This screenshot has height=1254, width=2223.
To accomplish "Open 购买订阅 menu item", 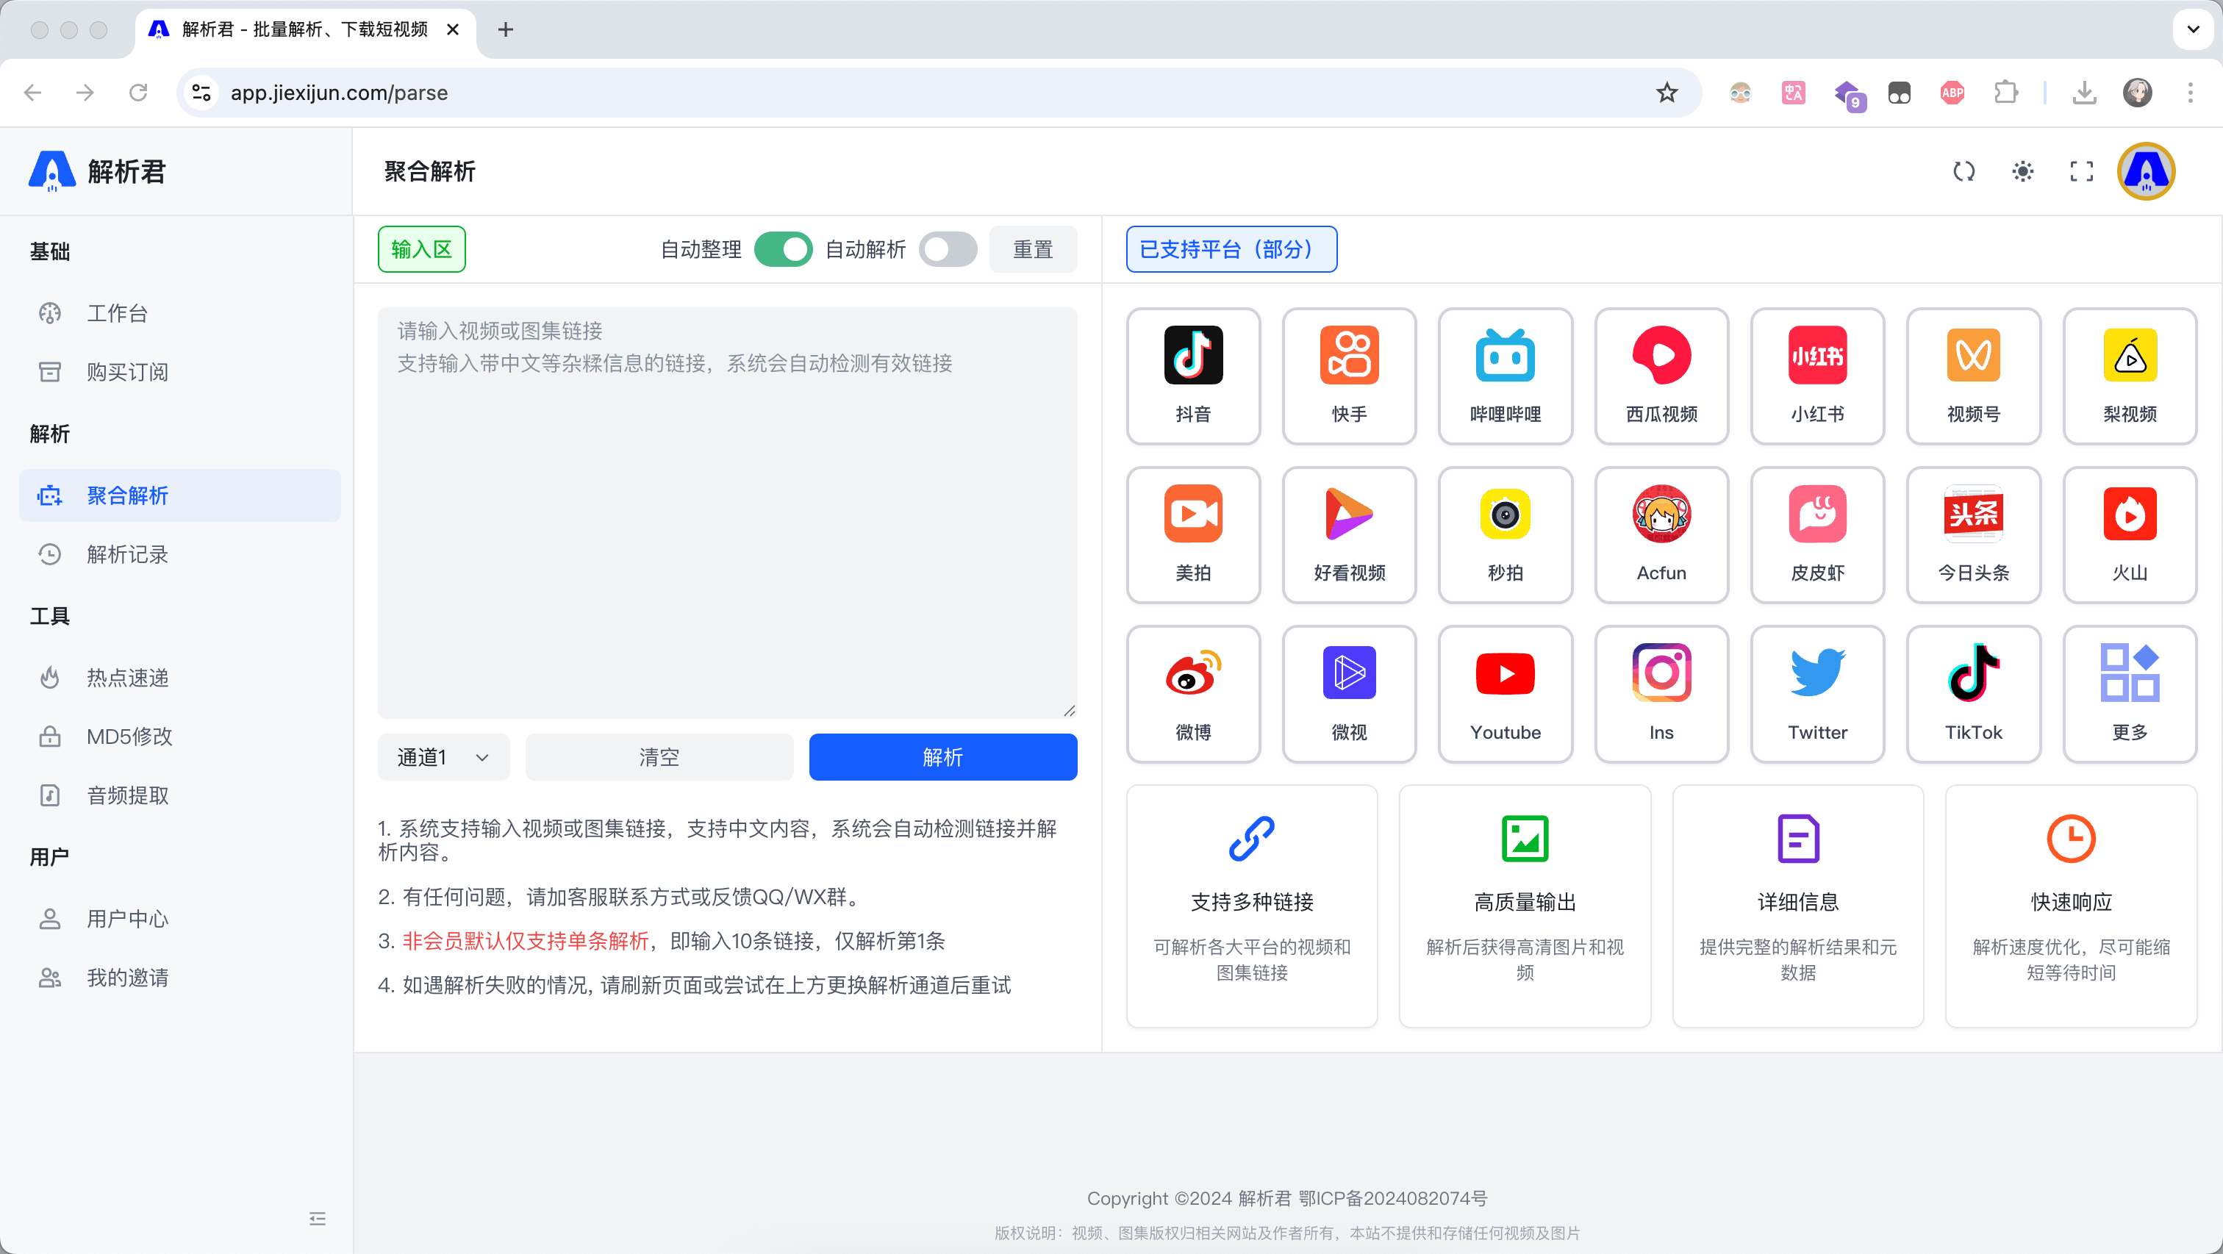I will pyautogui.click(x=179, y=371).
